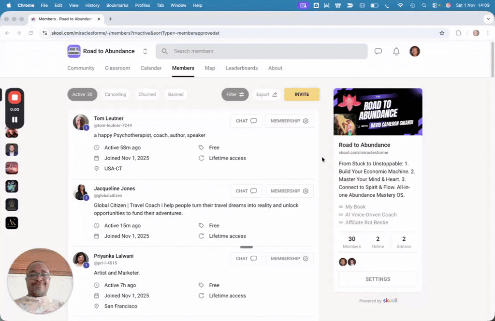The width and height of the screenshot is (495, 321).
Task: Click the Road to Abundance banner image
Action: click(x=378, y=112)
